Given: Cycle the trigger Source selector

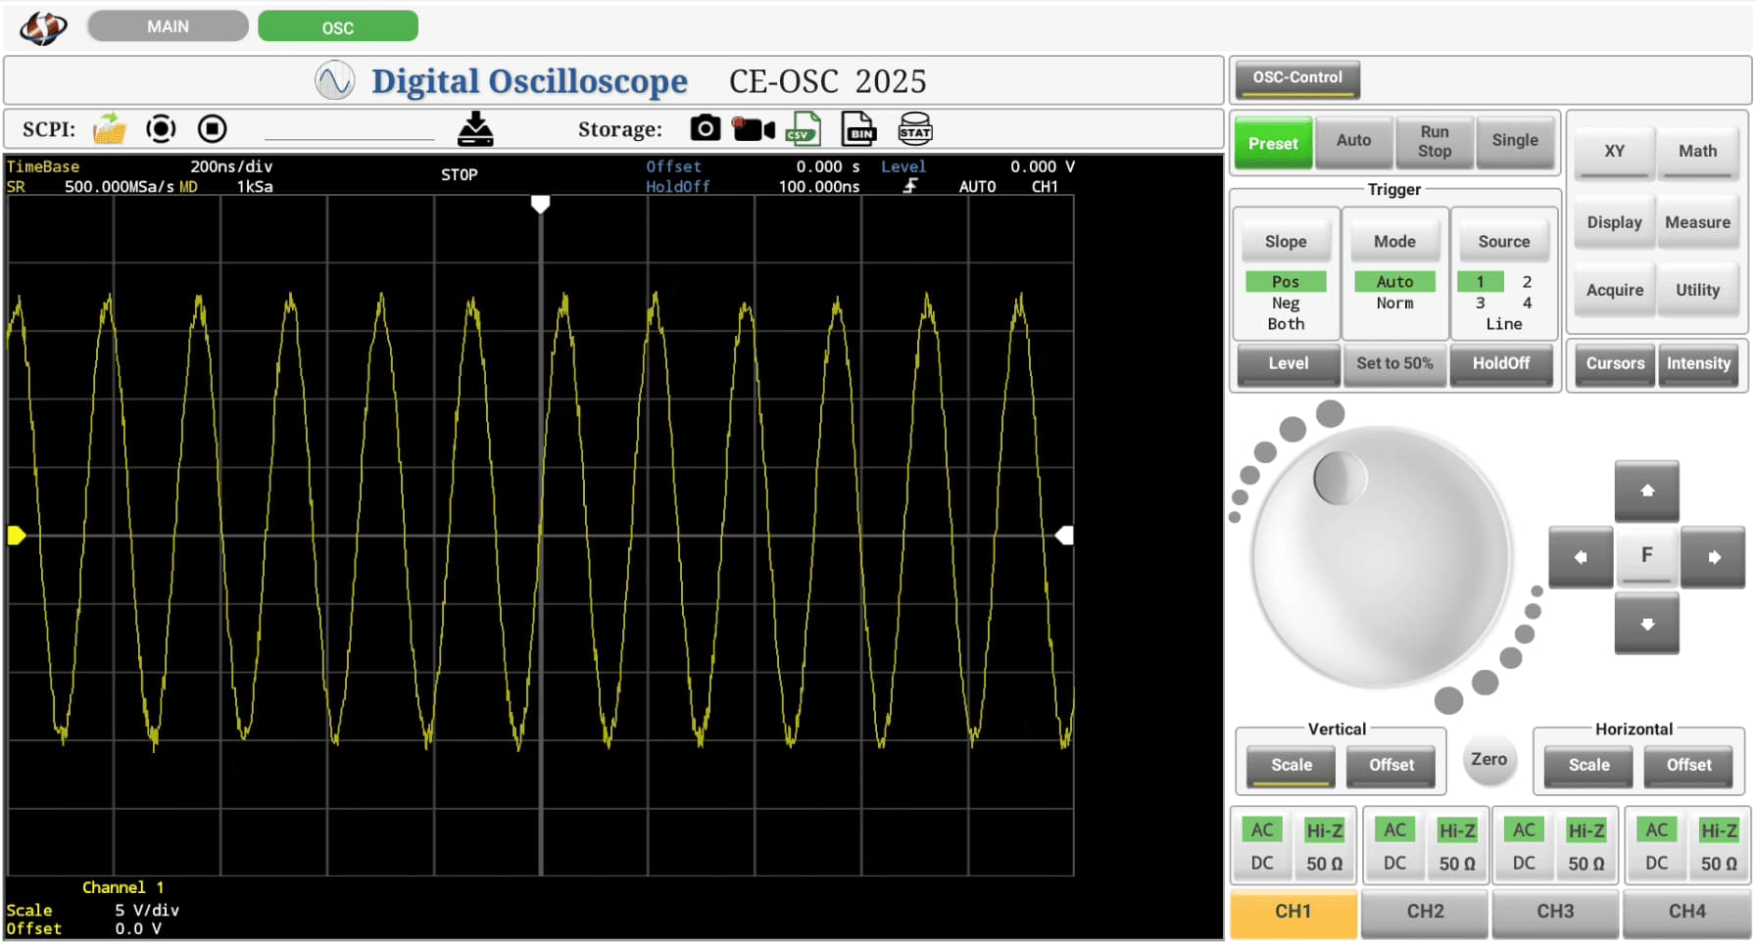Looking at the screenshot, I should 1504,242.
